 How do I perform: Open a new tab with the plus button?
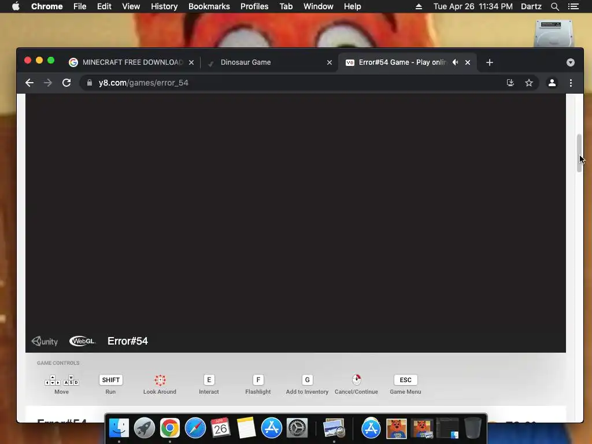(x=490, y=62)
